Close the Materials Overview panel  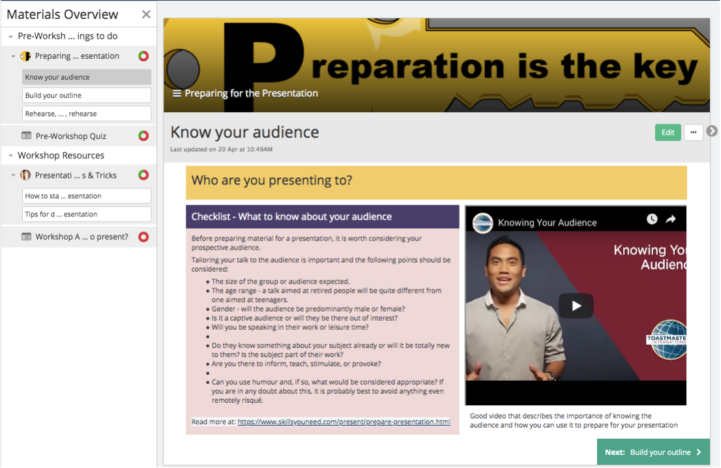[146, 14]
